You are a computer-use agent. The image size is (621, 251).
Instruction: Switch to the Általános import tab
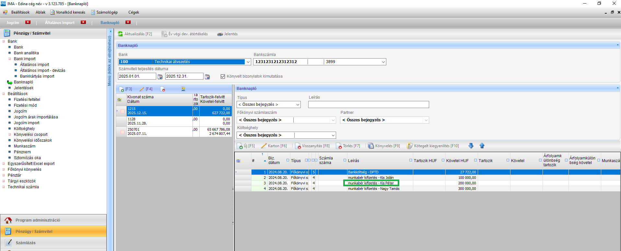[60, 23]
